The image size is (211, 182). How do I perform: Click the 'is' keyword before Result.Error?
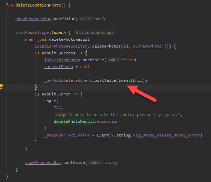[x=37, y=94]
